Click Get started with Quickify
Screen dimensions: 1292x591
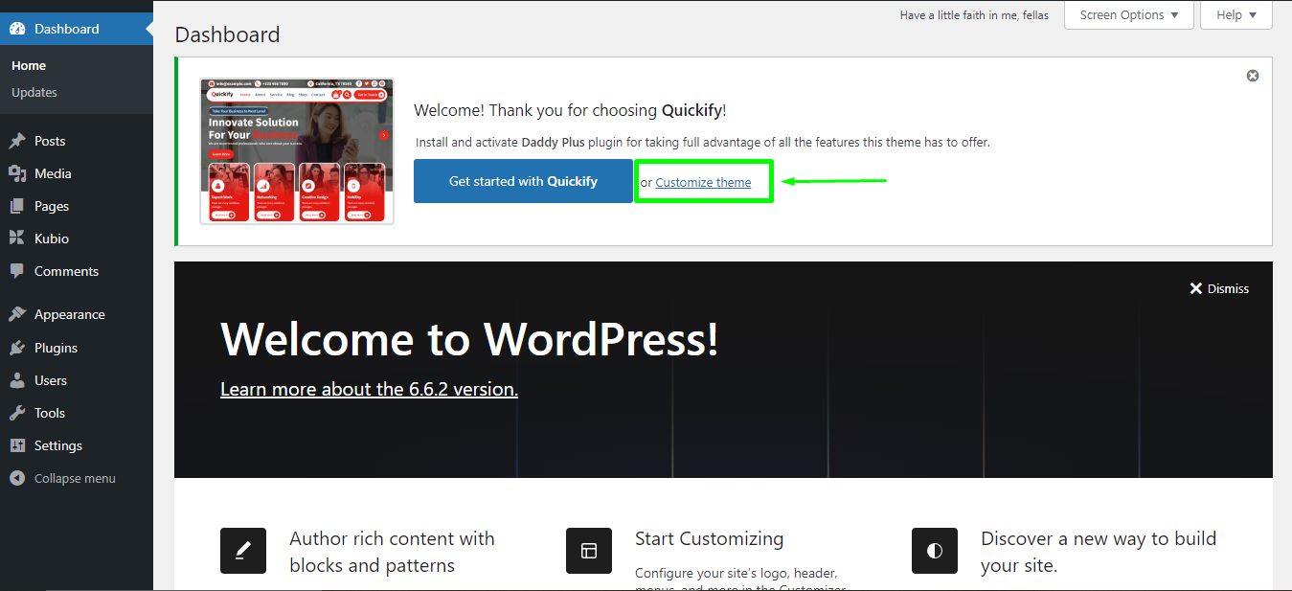click(x=523, y=180)
